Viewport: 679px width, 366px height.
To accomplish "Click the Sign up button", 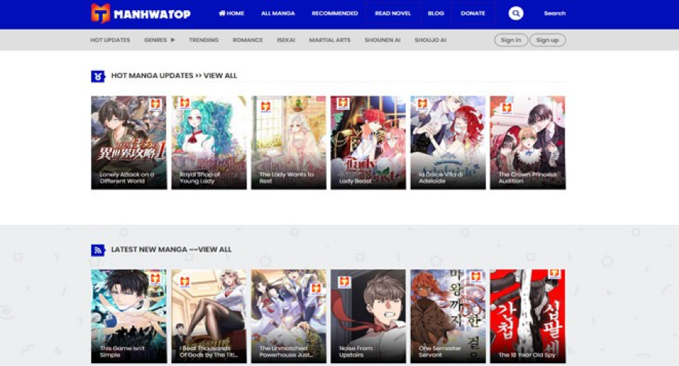I will (x=547, y=40).
